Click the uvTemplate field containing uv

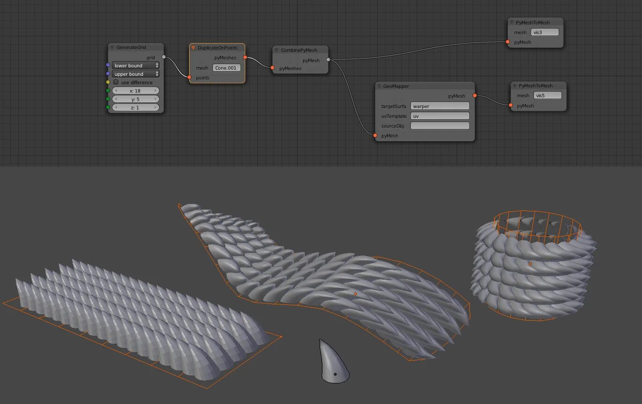(440, 116)
